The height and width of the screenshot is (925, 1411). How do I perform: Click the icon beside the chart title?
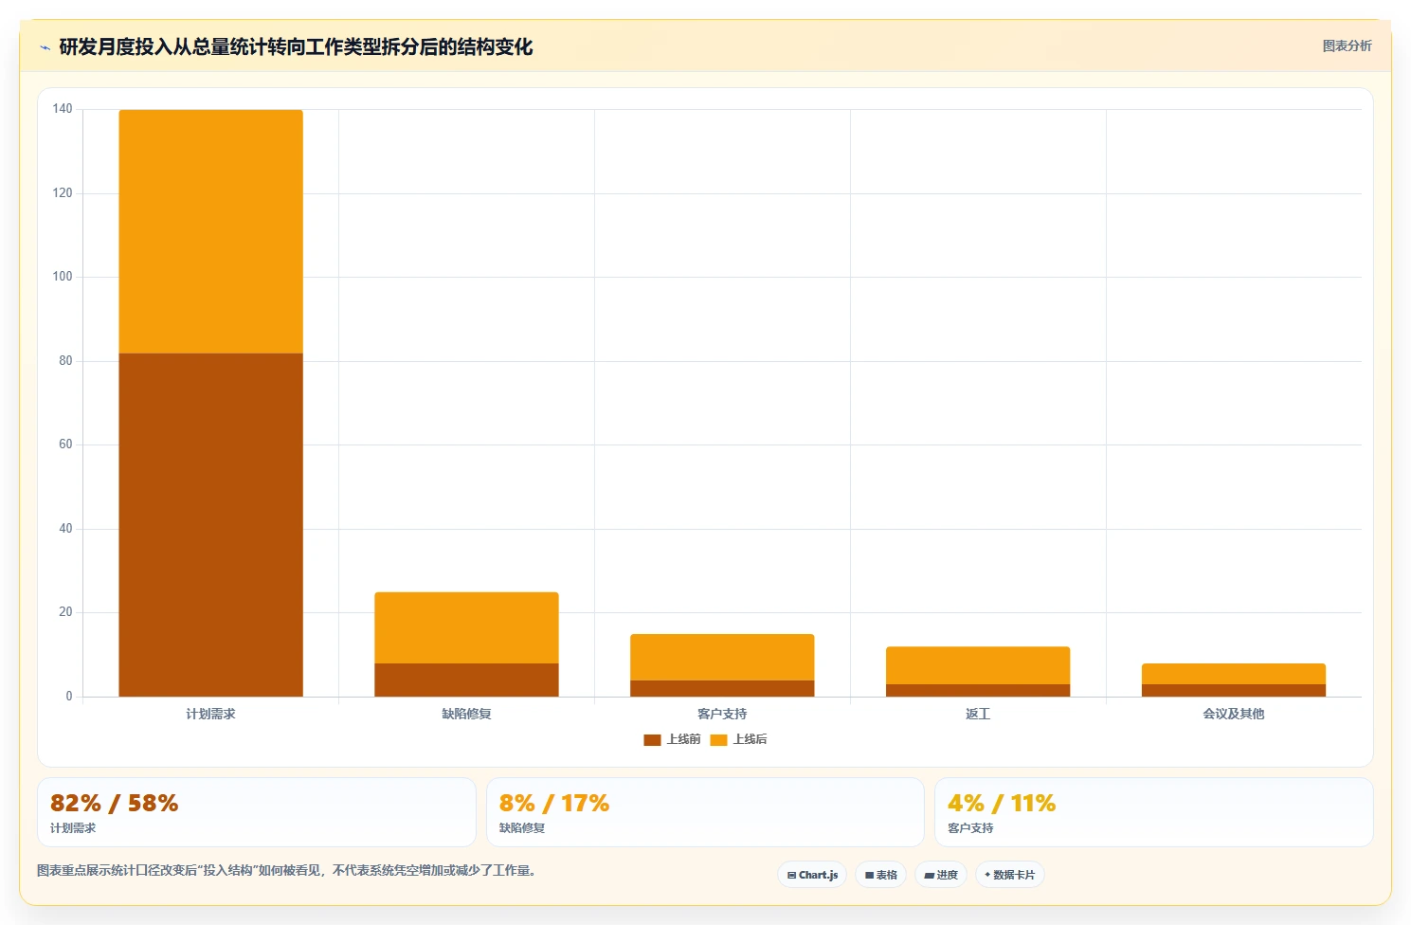[45, 46]
